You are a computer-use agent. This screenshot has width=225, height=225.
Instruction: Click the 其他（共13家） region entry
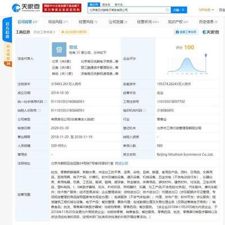[x=62, y=74]
